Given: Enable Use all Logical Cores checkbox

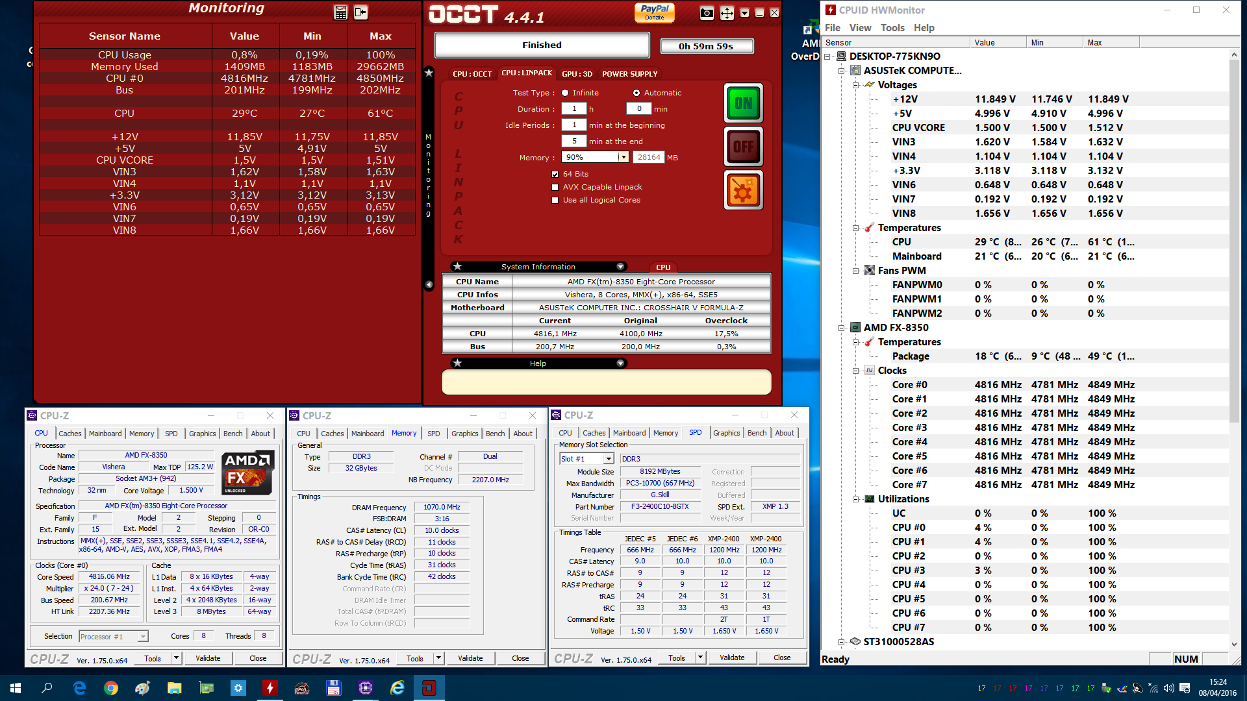Looking at the screenshot, I should (x=555, y=200).
